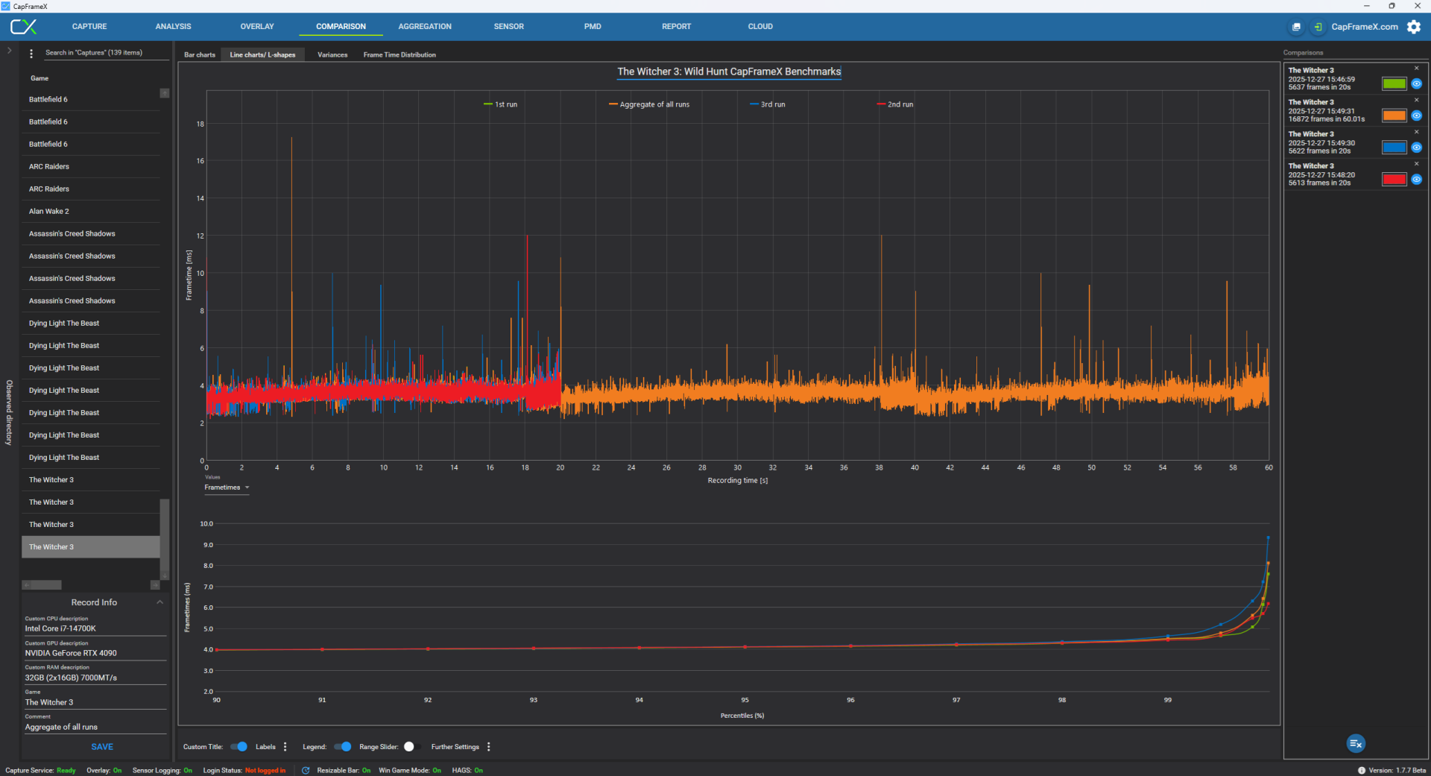The width and height of the screenshot is (1431, 776).
Task: Remove the 15:49:30 Witcher 3 comparison
Action: tap(1417, 132)
